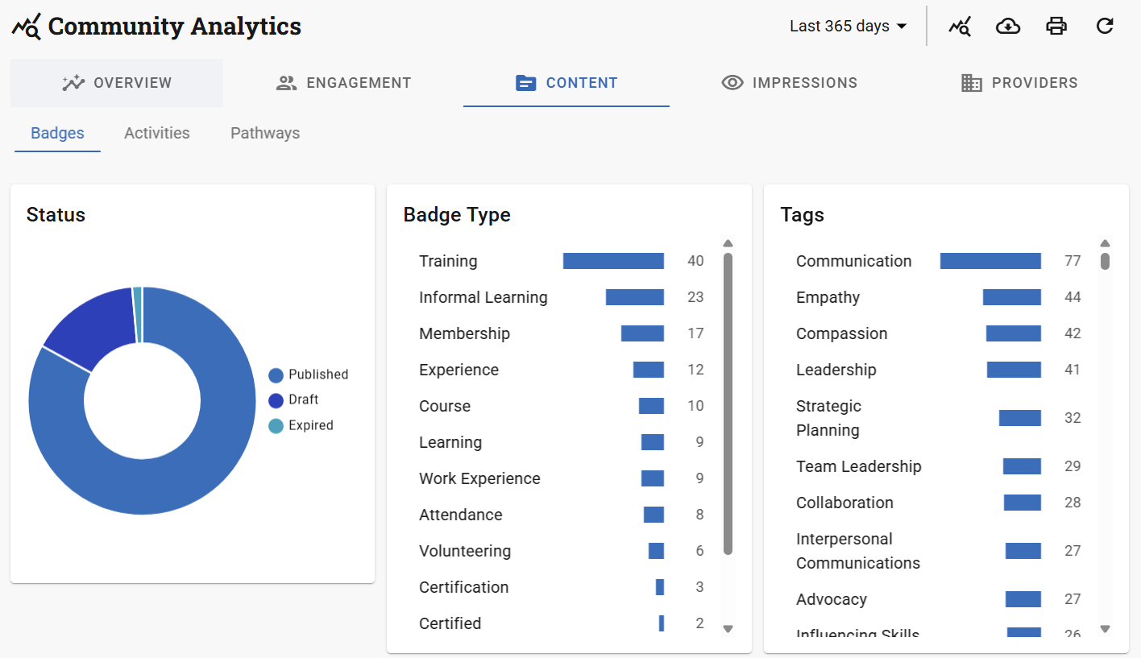Open the Activities sub-tab

157,134
